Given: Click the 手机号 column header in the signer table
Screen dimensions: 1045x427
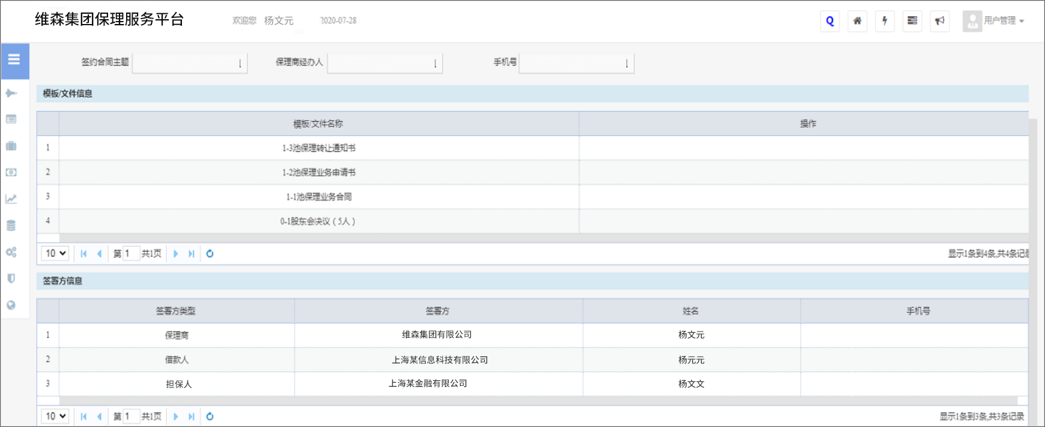Looking at the screenshot, I should [914, 311].
